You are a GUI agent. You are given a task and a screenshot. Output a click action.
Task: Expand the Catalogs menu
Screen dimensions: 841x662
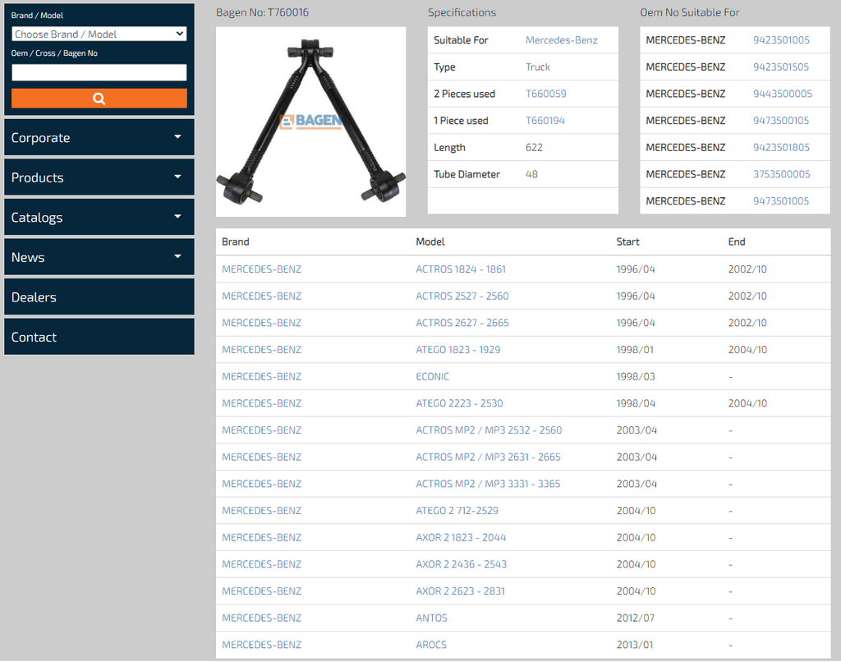tap(99, 218)
